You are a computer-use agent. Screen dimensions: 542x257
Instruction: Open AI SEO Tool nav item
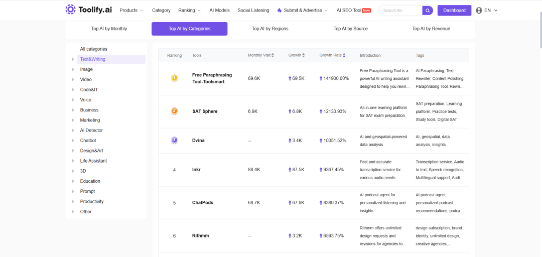pos(349,11)
